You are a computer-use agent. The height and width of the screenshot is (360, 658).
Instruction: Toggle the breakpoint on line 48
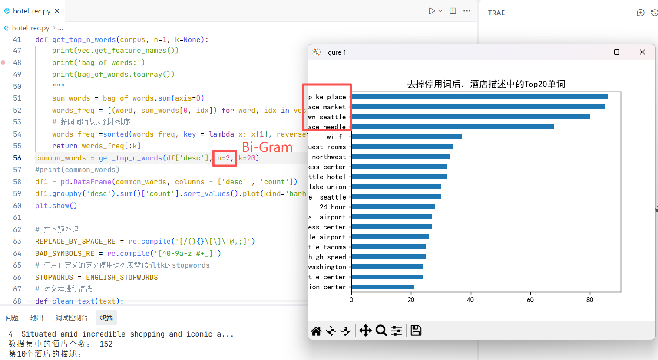click(x=3, y=62)
